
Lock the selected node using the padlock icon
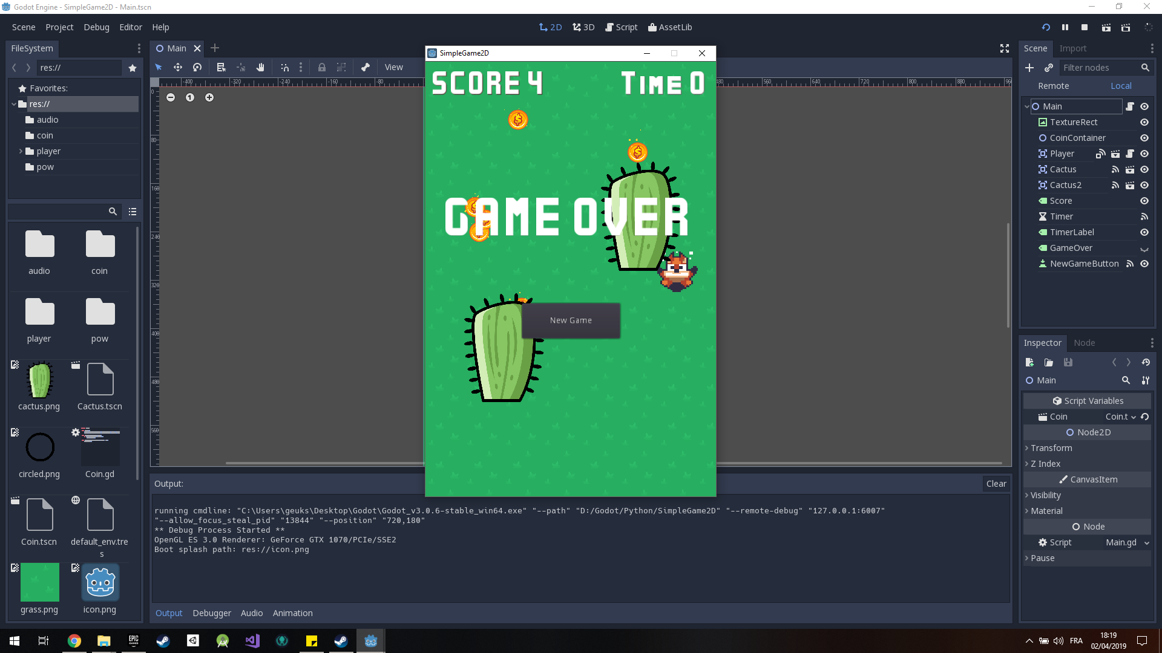click(x=322, y=67)
